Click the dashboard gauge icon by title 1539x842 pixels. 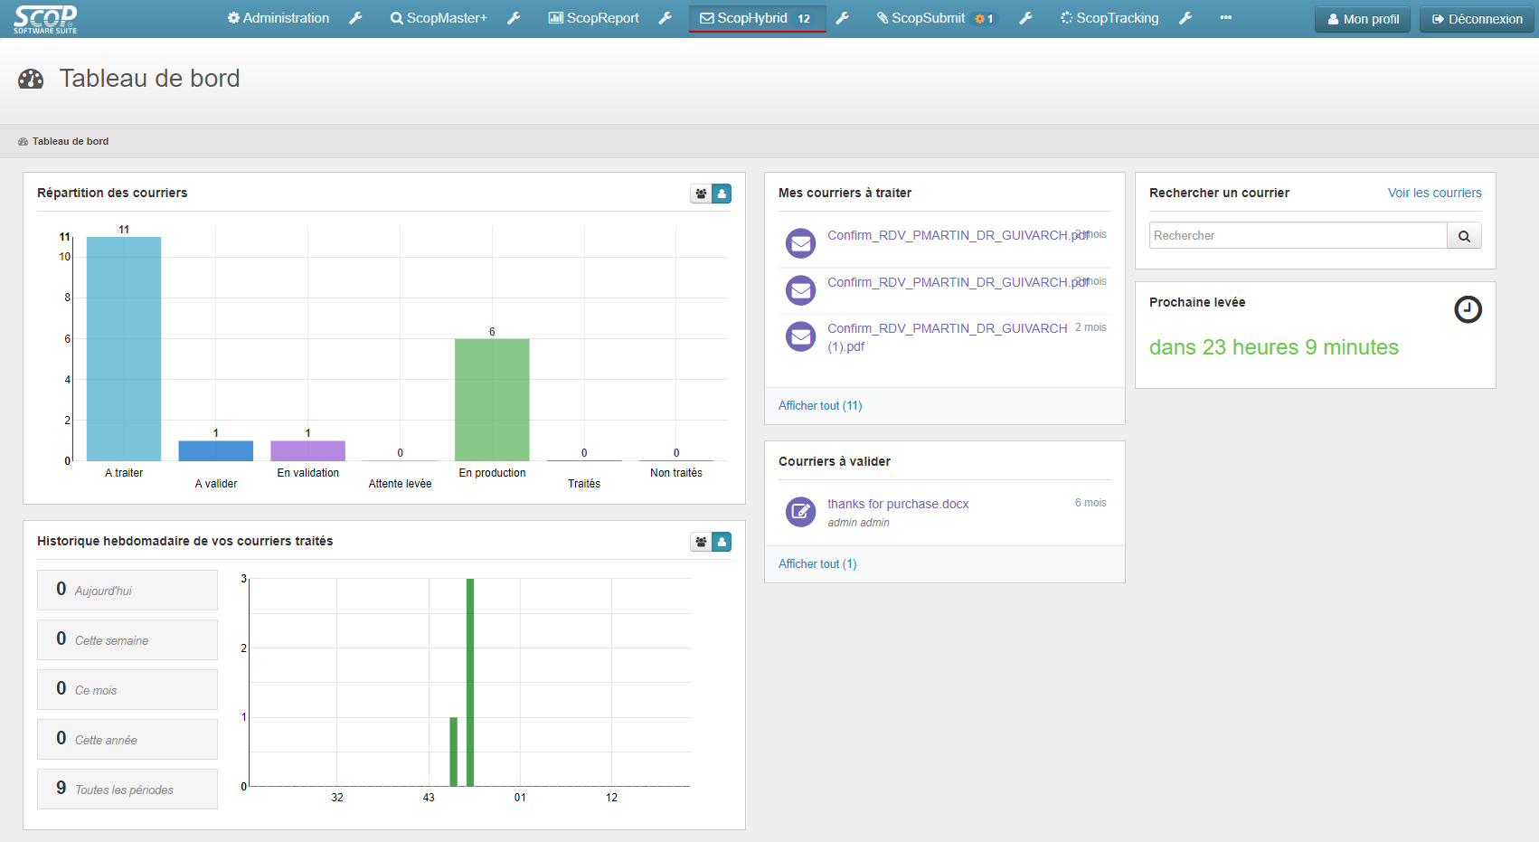click(x=31, y=79)
